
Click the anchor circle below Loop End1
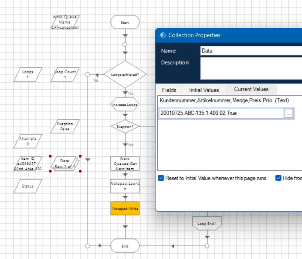[x=207, y=246]
